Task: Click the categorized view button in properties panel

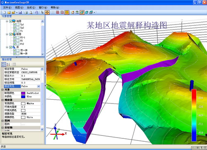Action: click(4, 64)
